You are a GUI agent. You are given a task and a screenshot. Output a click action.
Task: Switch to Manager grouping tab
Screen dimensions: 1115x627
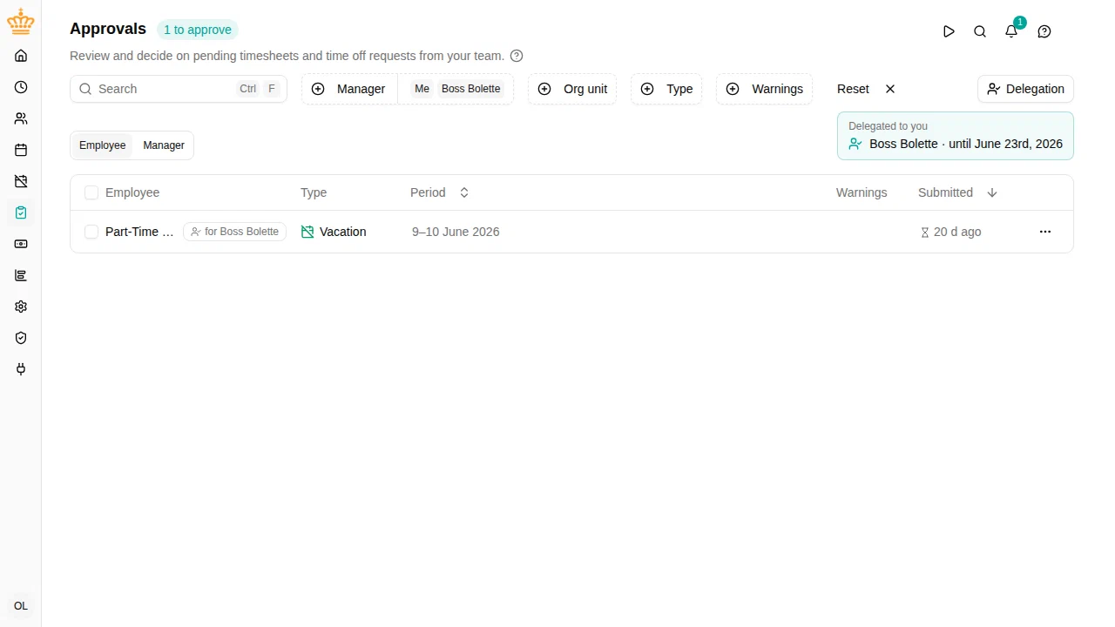(164, 145)
